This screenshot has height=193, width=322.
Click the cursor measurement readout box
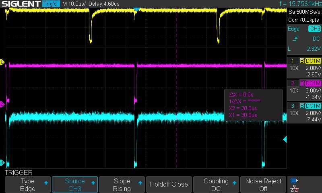(x=253, y=105)
